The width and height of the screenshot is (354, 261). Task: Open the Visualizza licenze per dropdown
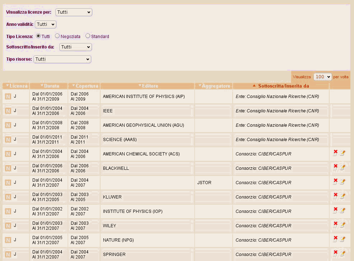point(74,12)
